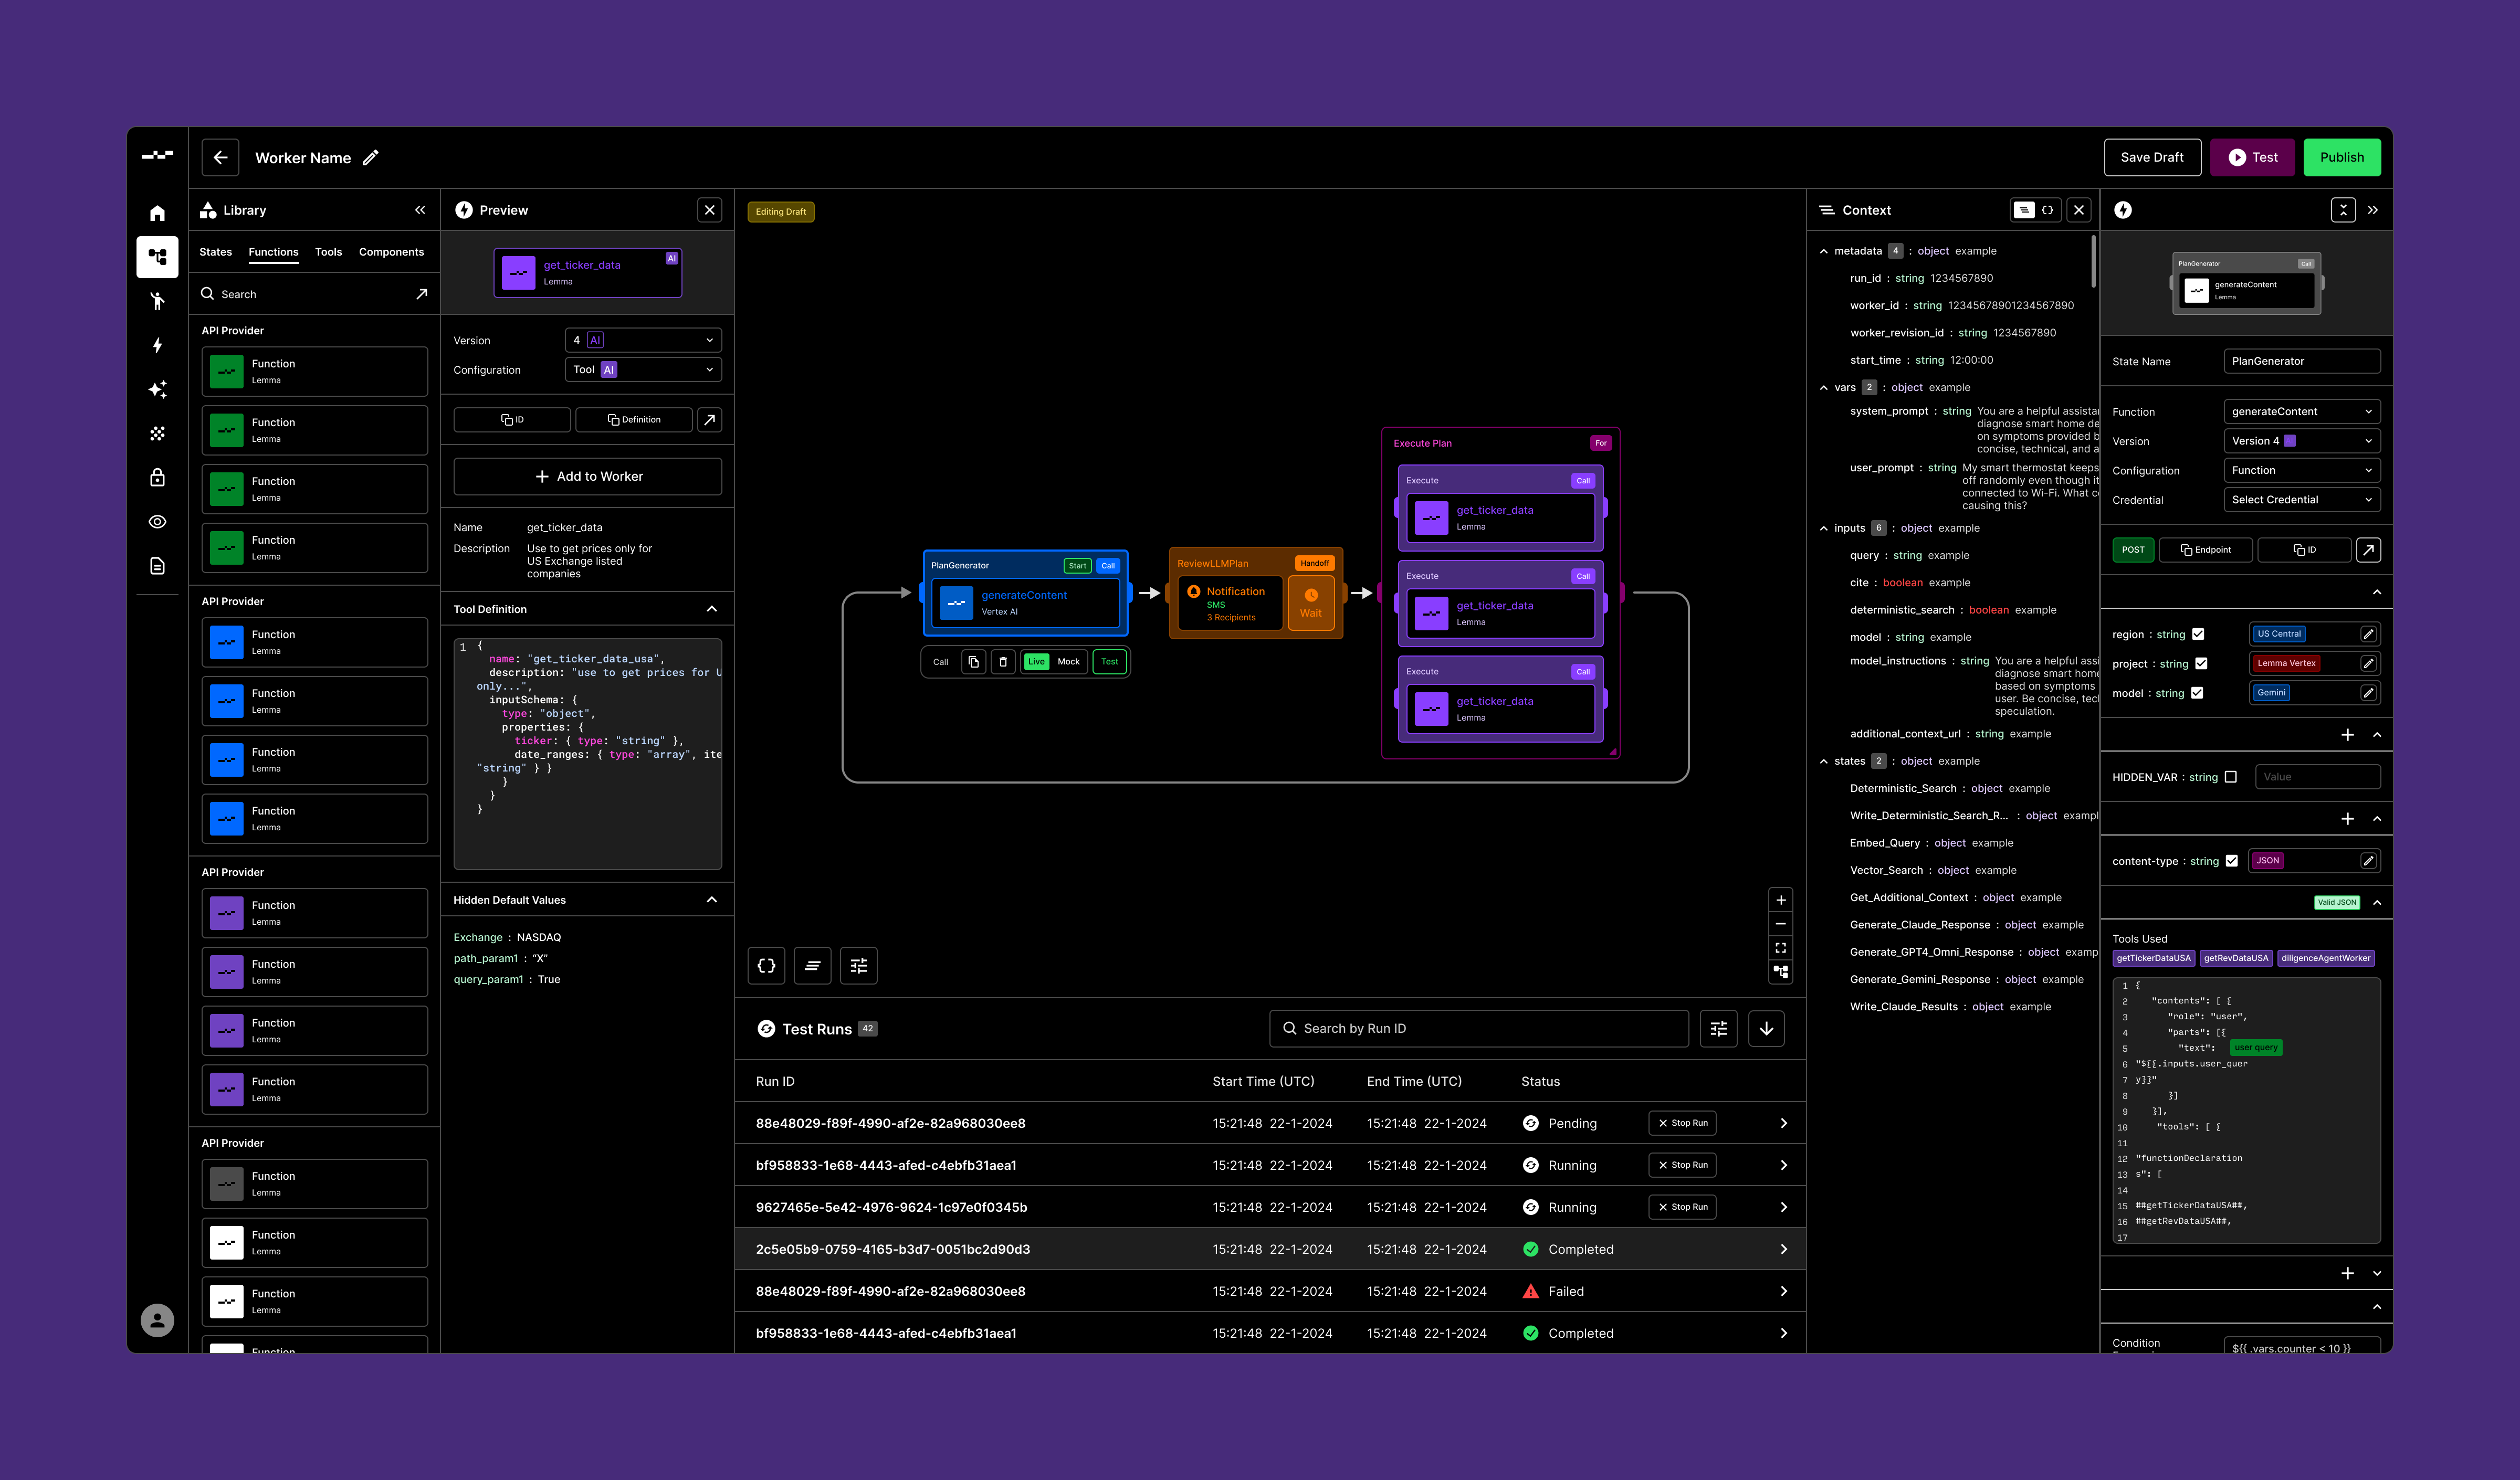
Task: Open the sparkles AI sidebar icon
Action: click(157, 389)
